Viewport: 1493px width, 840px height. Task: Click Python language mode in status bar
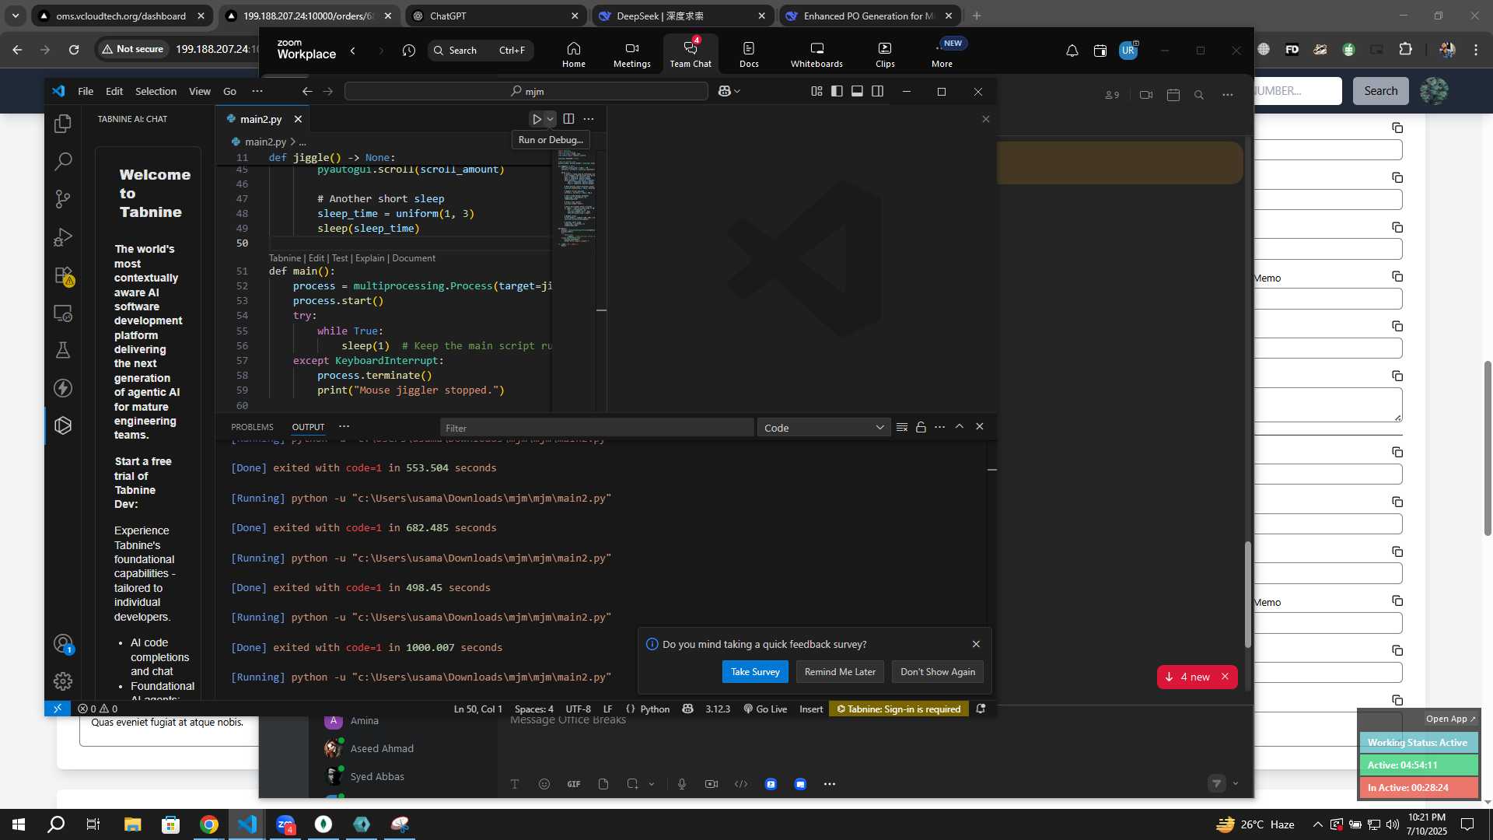pyautogui.click(x=655, y=709)
